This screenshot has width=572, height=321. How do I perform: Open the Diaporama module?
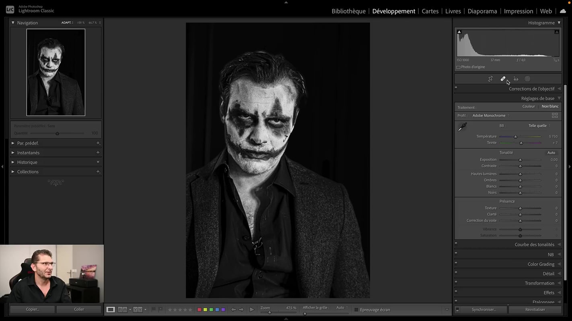(x=482, y=11)
